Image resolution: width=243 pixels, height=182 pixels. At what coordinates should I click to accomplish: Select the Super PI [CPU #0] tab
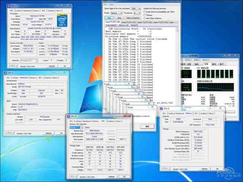click(x=113, y=22)
